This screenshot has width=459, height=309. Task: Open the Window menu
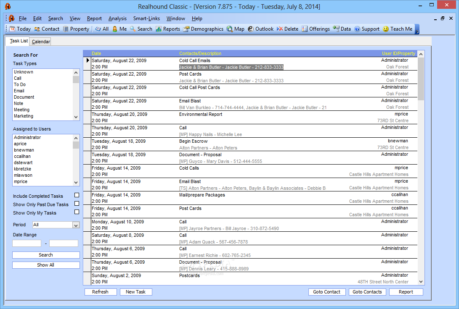(175, 18)
